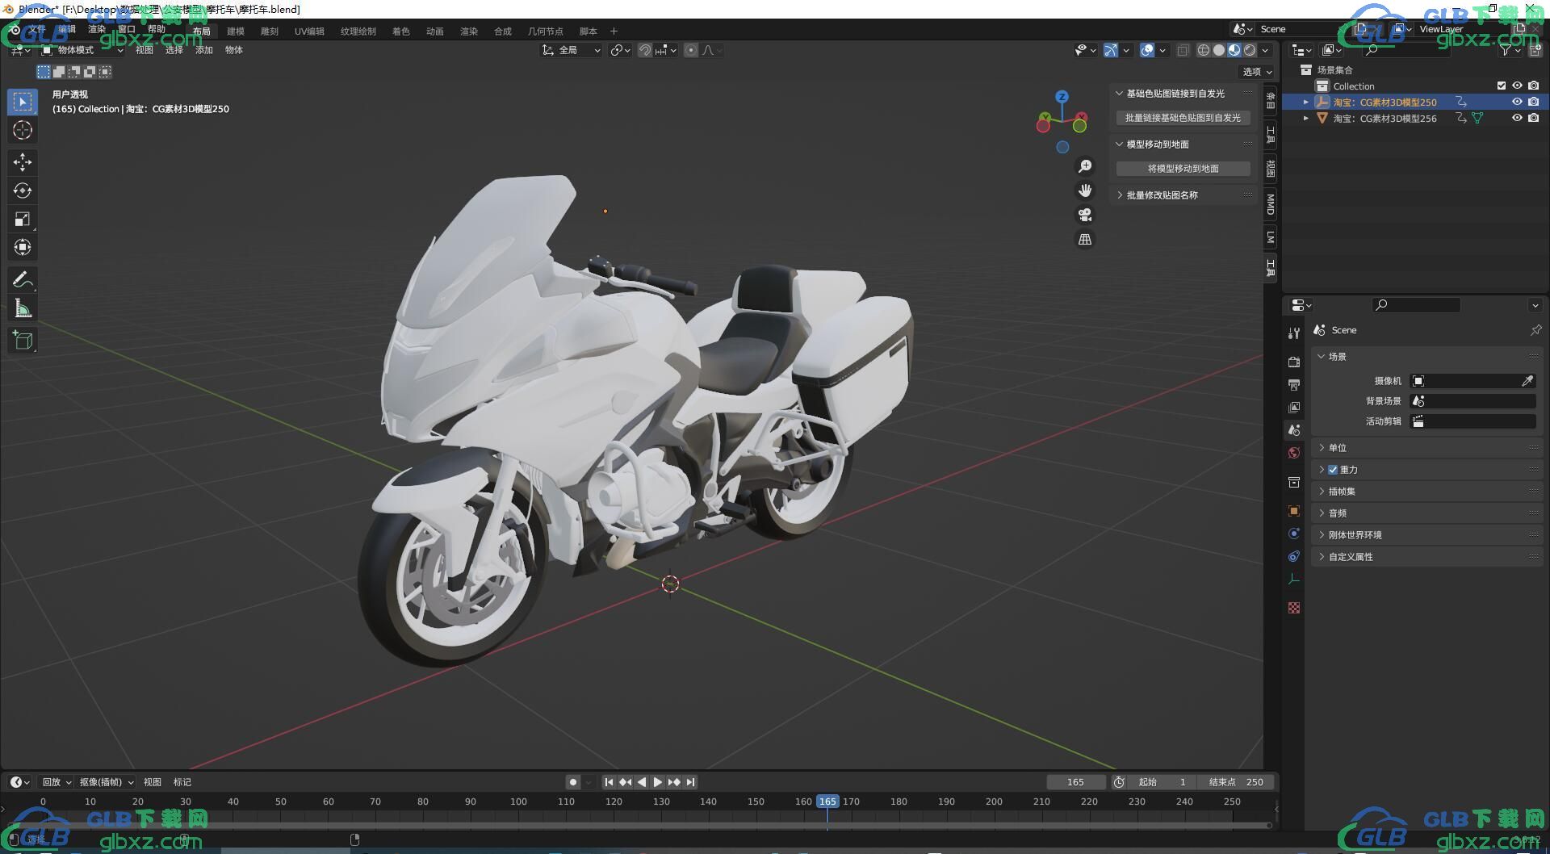Click the viewport zoom magnifier gizmo

[x=1085, y=166]
